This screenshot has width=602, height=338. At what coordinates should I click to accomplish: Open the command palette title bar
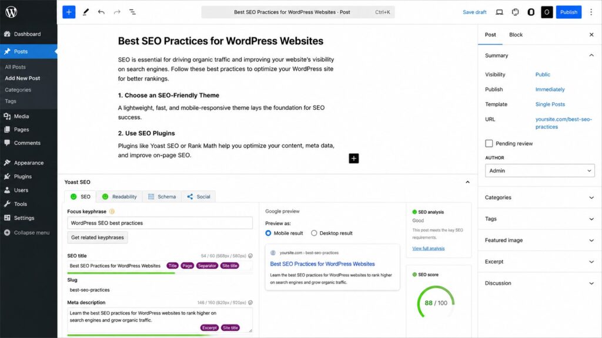(x=298, y=12)
